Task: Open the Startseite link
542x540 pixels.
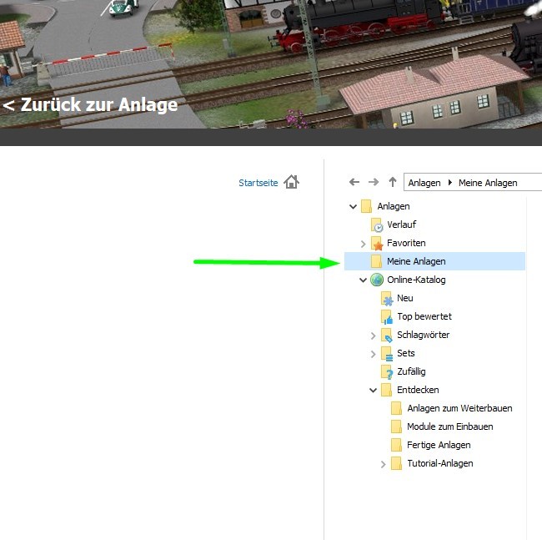Action: click(258, 183)
